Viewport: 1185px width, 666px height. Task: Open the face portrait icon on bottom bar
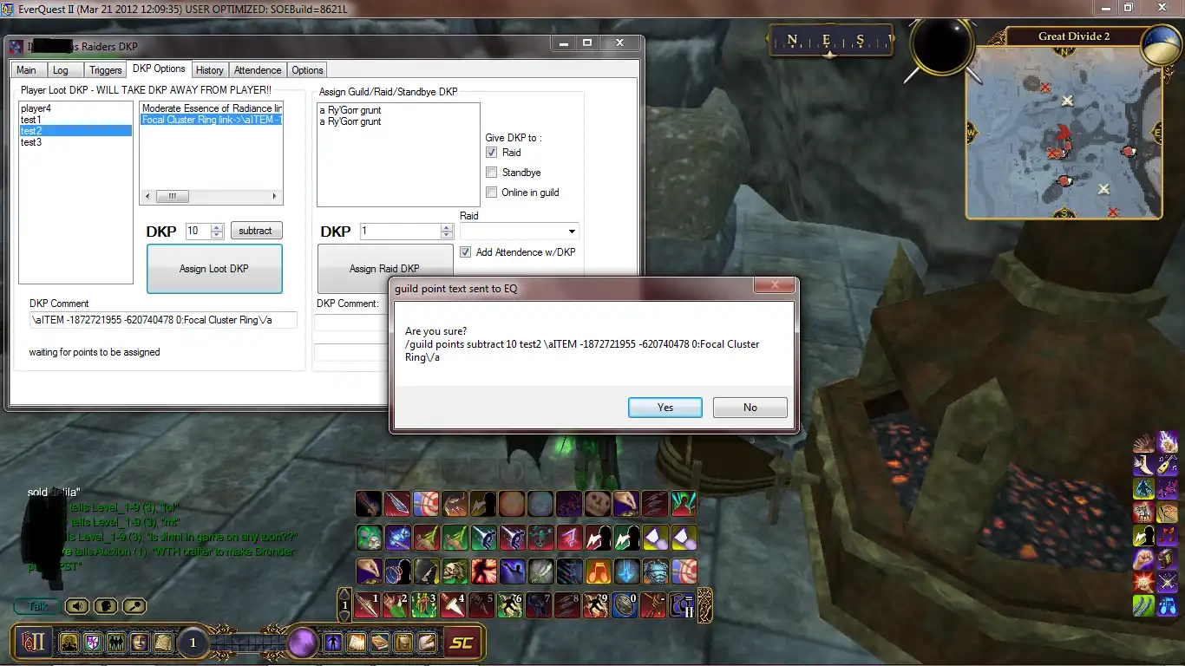point(139,643)
